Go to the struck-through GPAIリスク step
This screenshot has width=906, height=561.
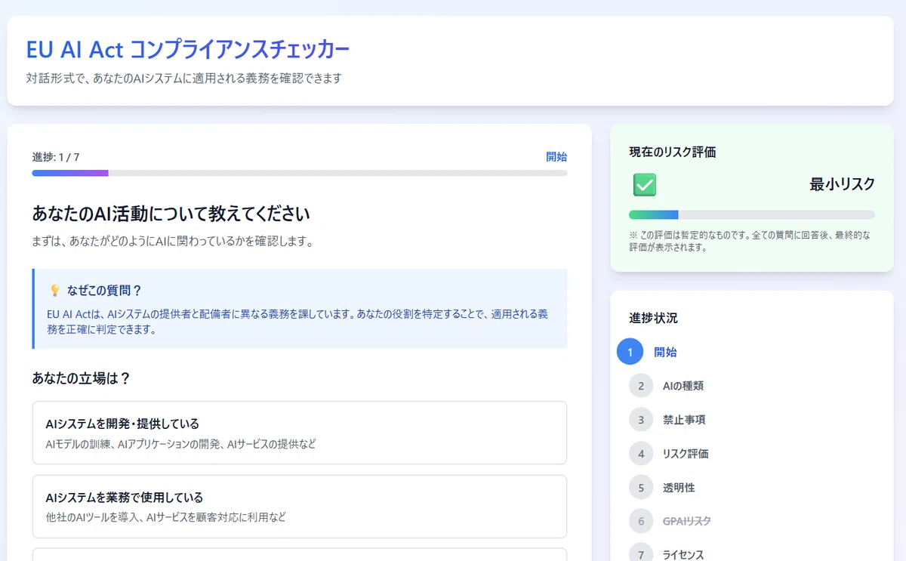pos(687,521)
